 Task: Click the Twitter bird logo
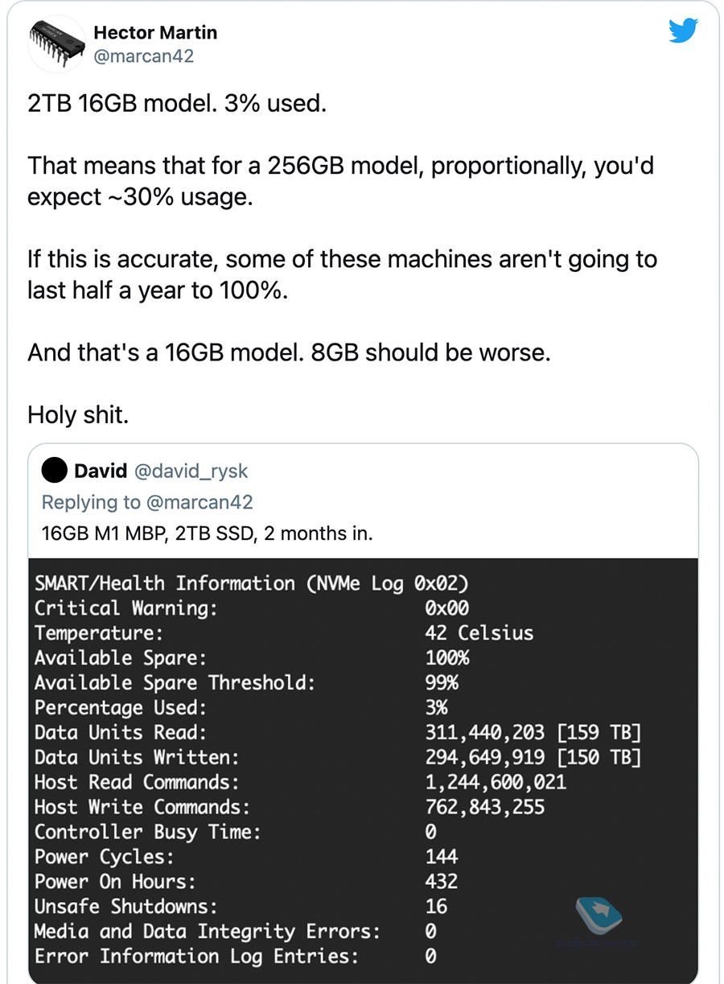point(683,32)
